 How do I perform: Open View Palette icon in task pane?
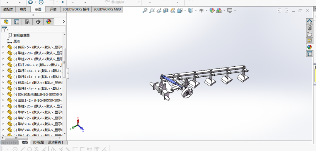click(x=309, y=41)
